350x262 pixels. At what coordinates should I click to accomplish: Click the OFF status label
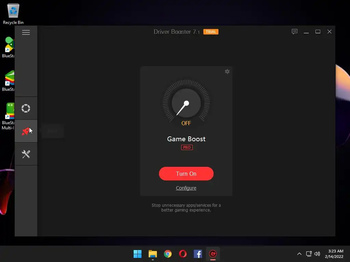coord(186,123)
